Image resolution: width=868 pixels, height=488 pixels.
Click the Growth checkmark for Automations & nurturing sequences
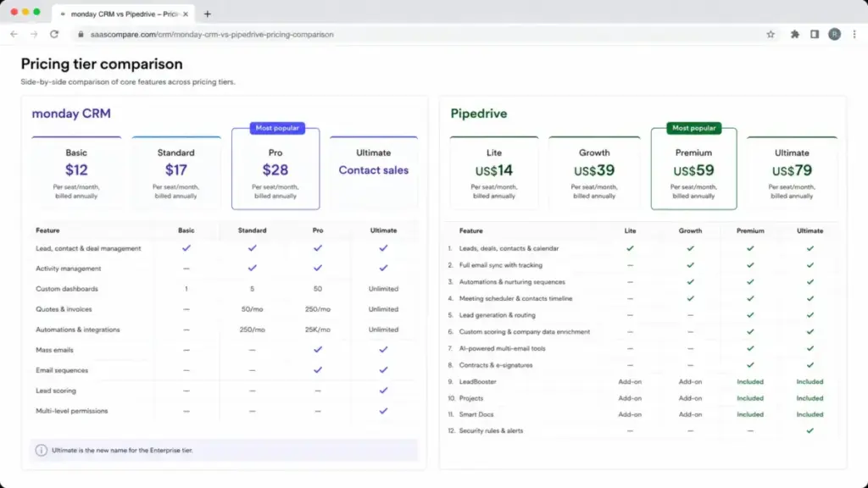pos(690,281)
